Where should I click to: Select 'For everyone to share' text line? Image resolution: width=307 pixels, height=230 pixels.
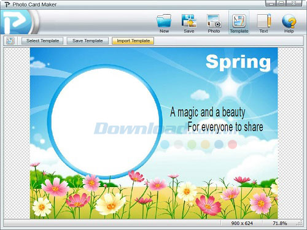click(225, 127)
